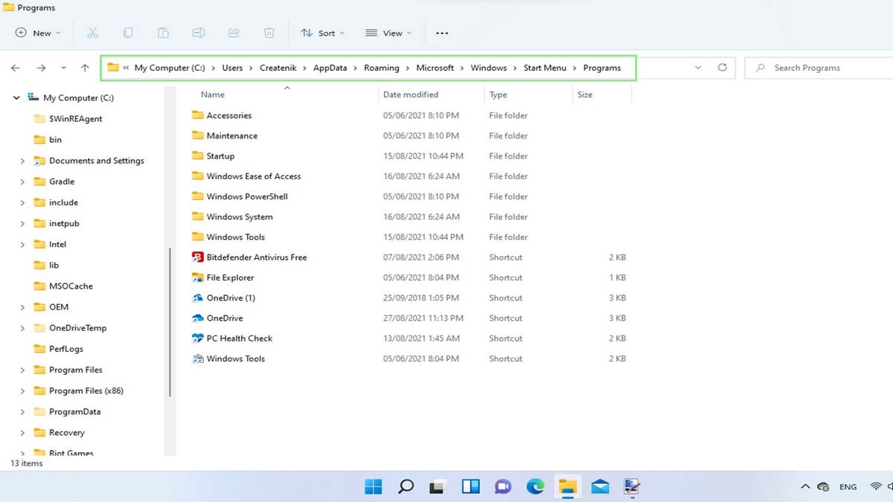Open the View dropdown
The image size is (893, 502).
(388, 33)
